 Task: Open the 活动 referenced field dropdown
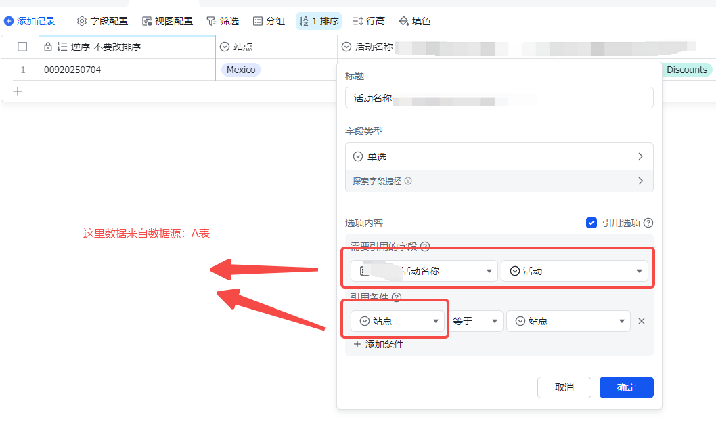click(575, 271)
